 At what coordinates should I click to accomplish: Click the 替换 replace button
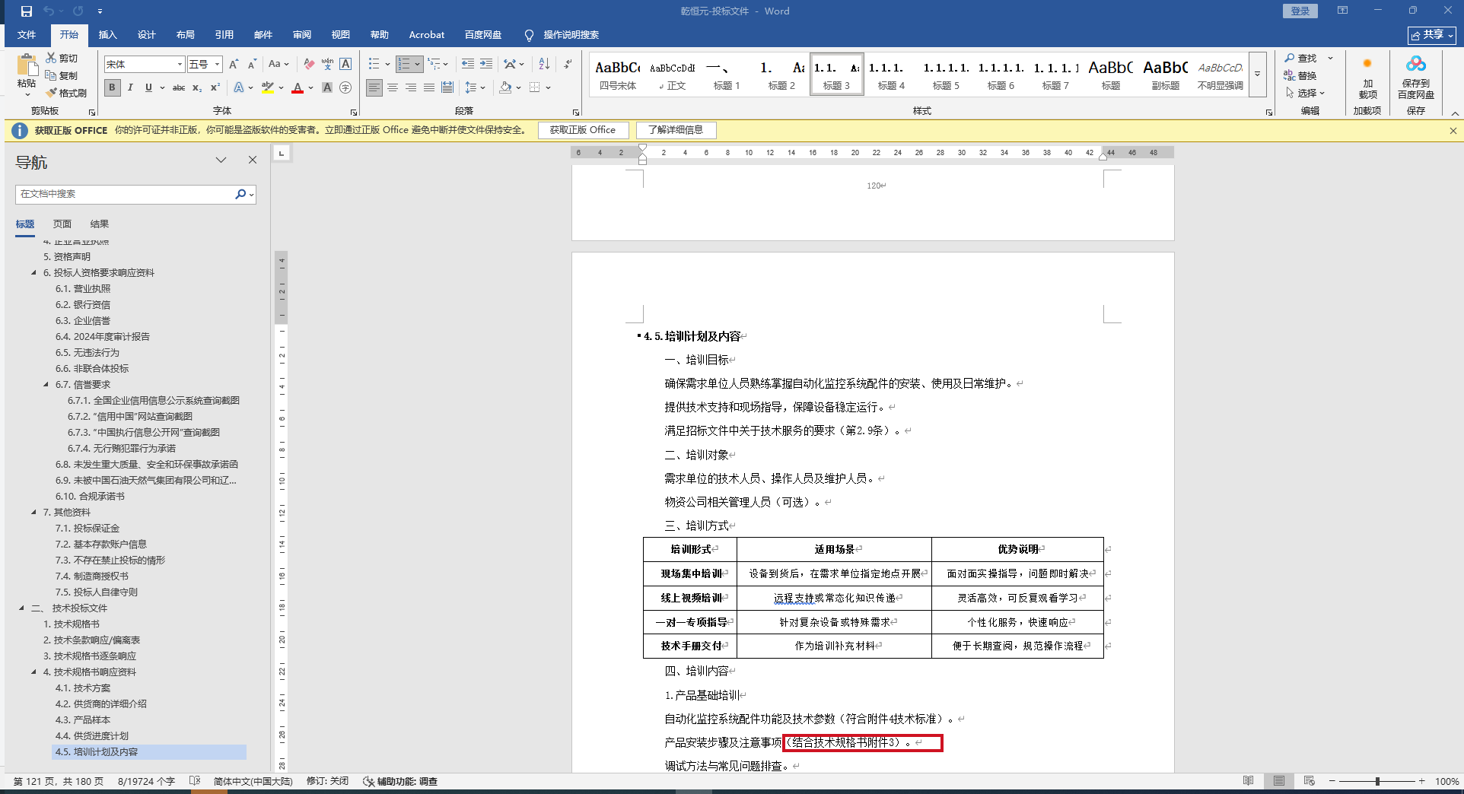[x=1301, y=76]
